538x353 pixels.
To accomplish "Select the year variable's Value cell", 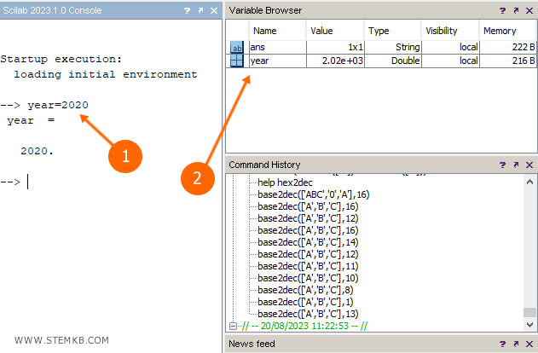I will click(x=333, y=61).
